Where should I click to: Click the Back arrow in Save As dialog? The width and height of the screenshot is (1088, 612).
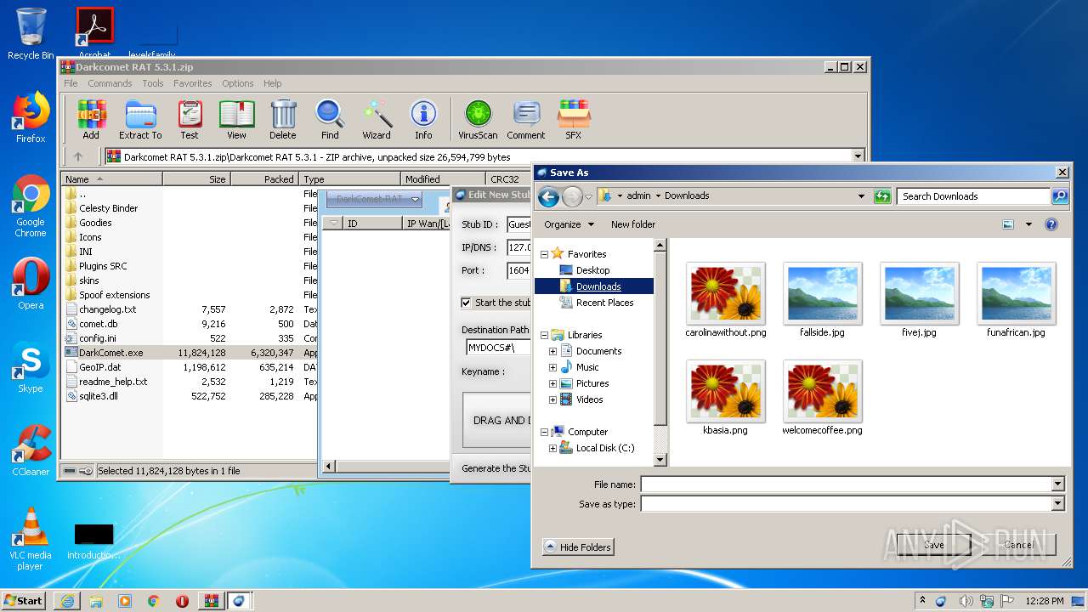[x=549, y=196]
